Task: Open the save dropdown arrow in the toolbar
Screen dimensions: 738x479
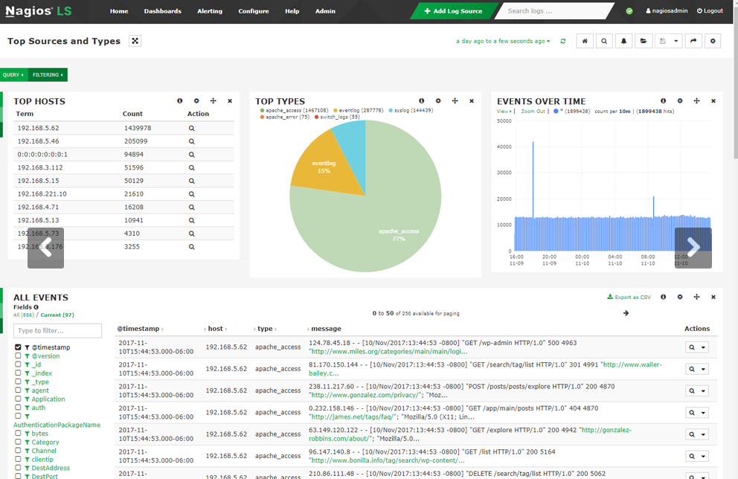Action: tap(677, 41)
